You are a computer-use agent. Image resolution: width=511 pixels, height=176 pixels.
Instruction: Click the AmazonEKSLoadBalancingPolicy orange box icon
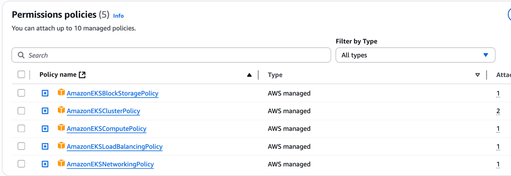coord(61,146)
